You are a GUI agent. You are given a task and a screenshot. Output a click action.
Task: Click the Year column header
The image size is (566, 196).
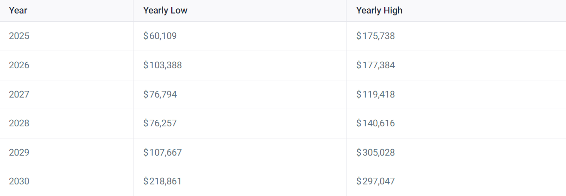pyautogui.click(x=18, y=11)
